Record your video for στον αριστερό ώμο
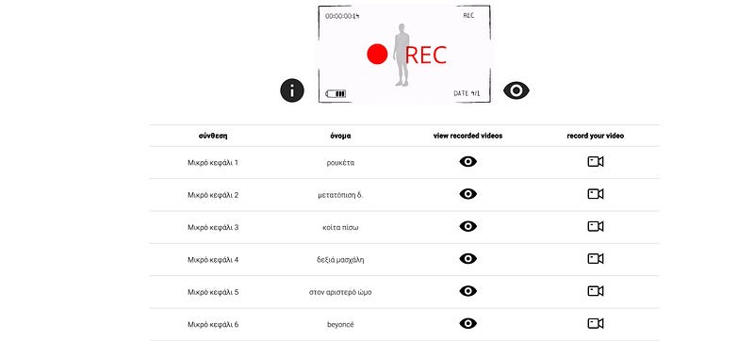The height and width of the screenshot is (341, 754). click(596, 291)
